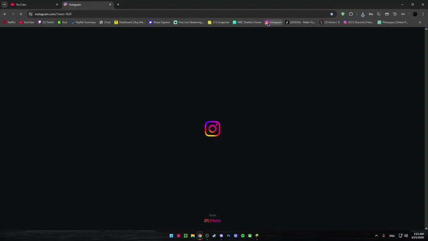Image resolution: width=428 pixels, height=241 pixels.
Task: Open the PayPal: Summary bookmark
Action: tap(84, 22)
